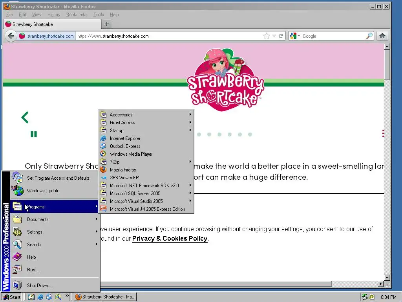The height and width of the screenshot is (302, 402).
Task: Open Set Program Access and Defaults
Action: [x=55, y=178]
